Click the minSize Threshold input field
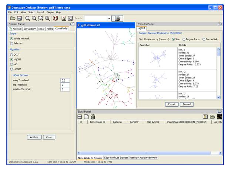 pos(65,89)
